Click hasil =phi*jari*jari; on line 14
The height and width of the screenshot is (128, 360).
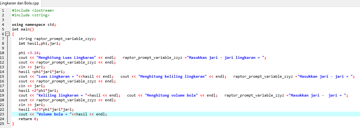click(42, 72)
